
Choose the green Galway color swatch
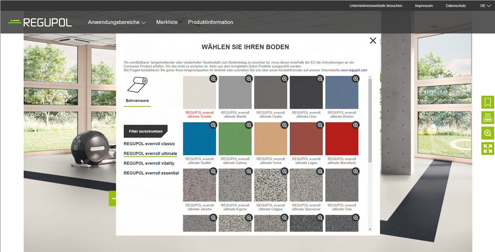[x=235, y=139]
